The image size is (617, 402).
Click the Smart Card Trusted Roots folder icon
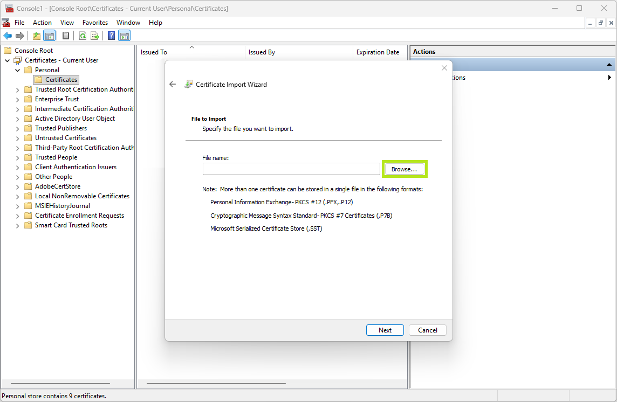coord(28,225)
